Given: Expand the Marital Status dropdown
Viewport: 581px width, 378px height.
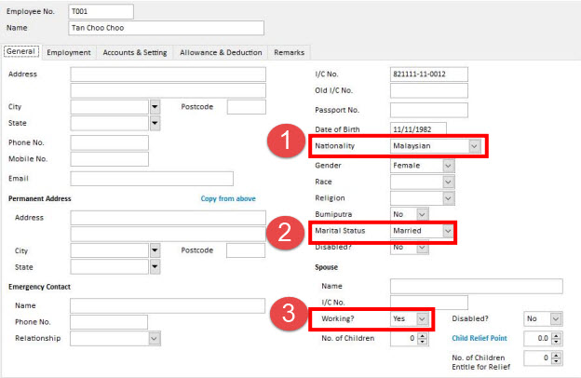Looking at the screenshot, I should click(x=448, y=231).
